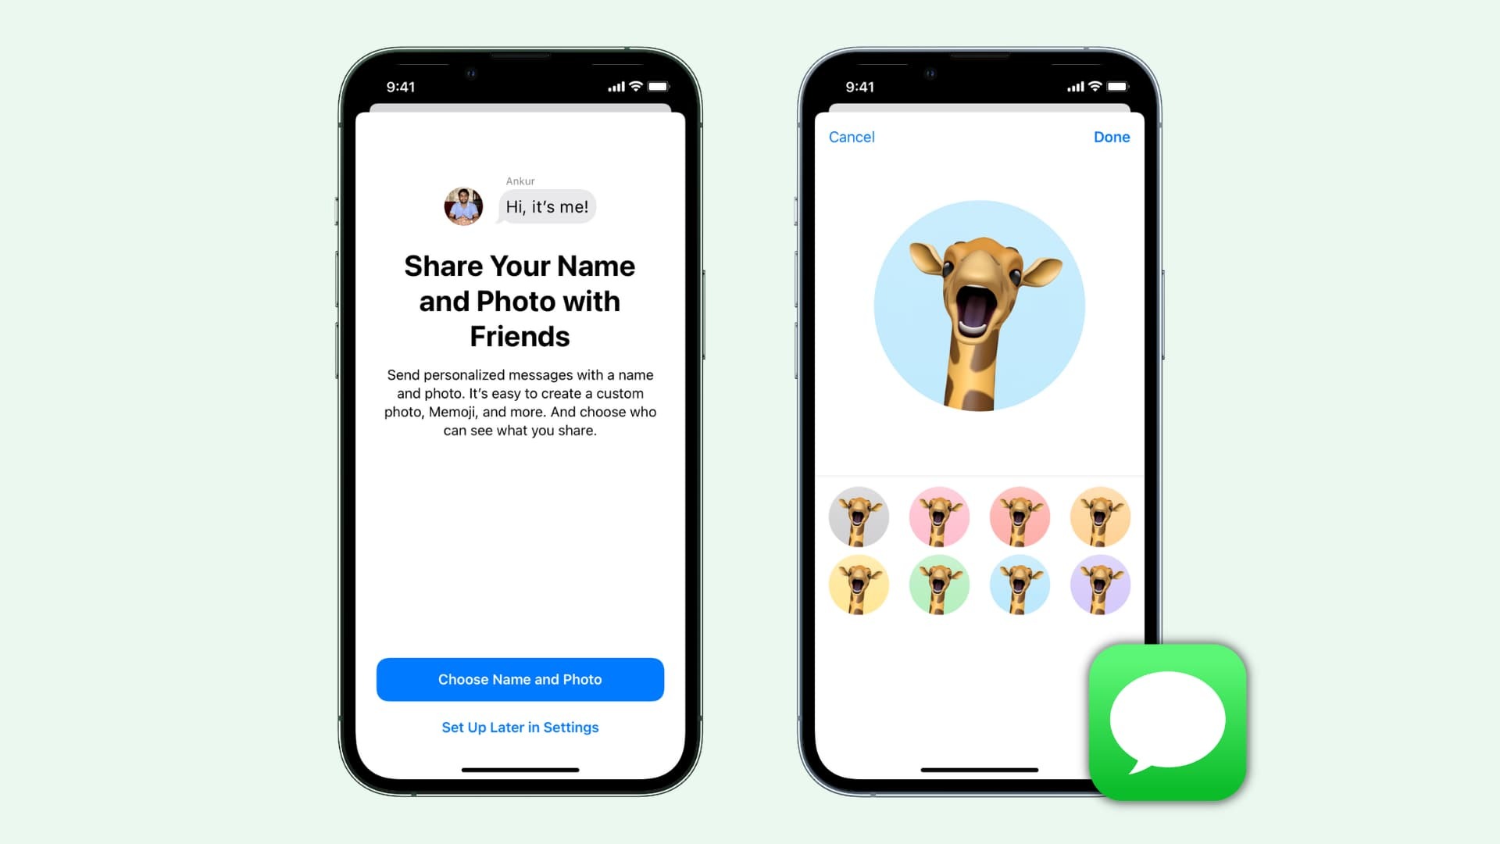Tap Cancel to dismiss the screen
This screenshot has height=844, width=1500.
tap(851, 136)
